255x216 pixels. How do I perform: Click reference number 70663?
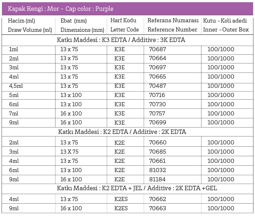click(x=157, y=208)
